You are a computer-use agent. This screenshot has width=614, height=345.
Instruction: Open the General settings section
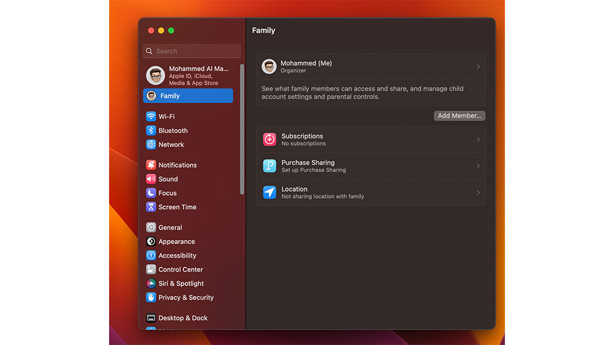click(170, 228)
